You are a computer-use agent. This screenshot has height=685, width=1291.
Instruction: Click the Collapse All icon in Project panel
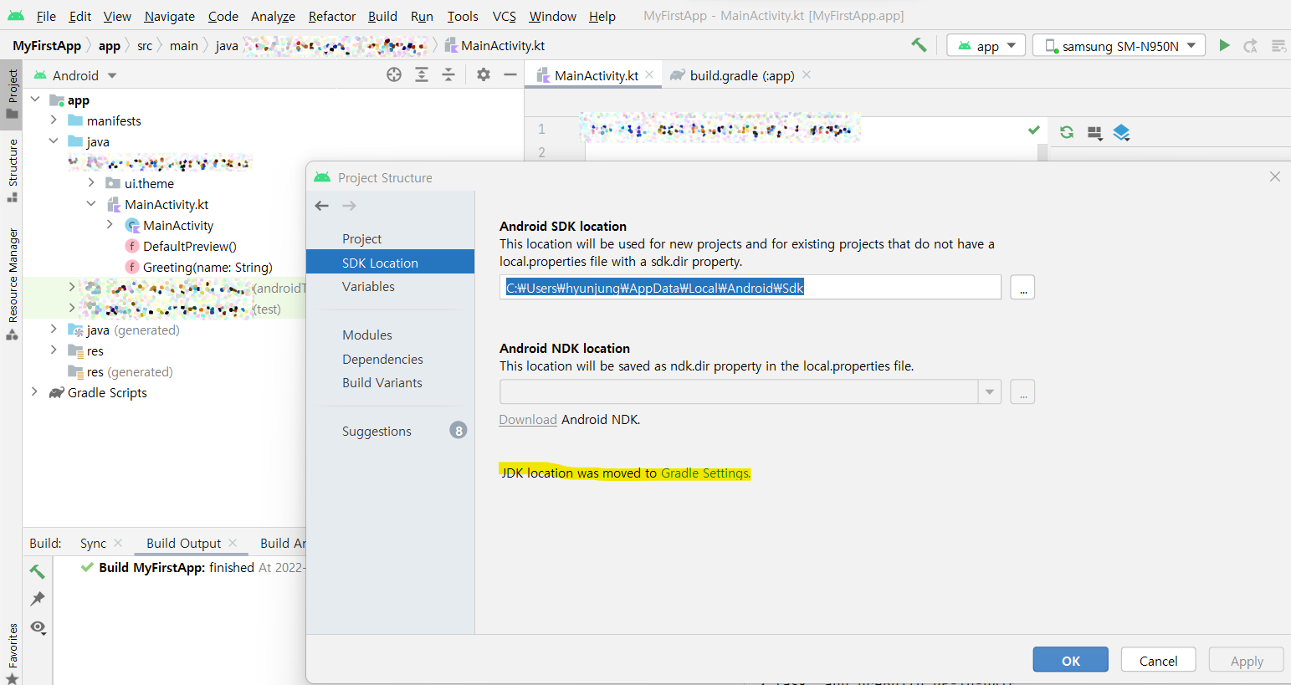[x=448, y=74]
